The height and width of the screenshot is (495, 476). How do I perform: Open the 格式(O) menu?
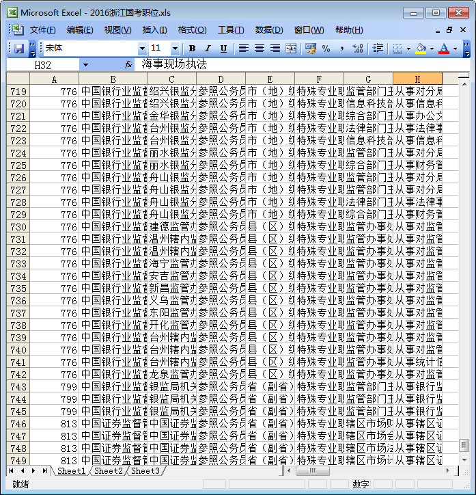point(193,30)
